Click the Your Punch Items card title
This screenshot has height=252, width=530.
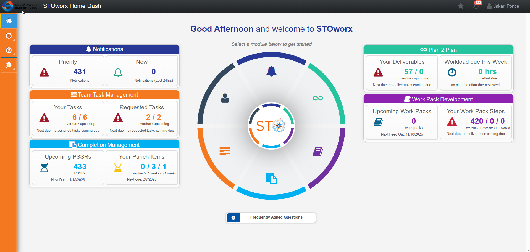(x=142, y=157)
